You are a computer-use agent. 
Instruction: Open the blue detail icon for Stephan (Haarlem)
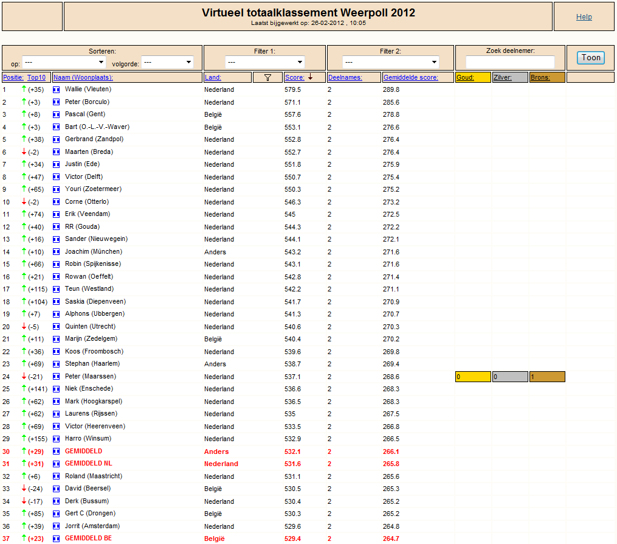click(57, 364)
